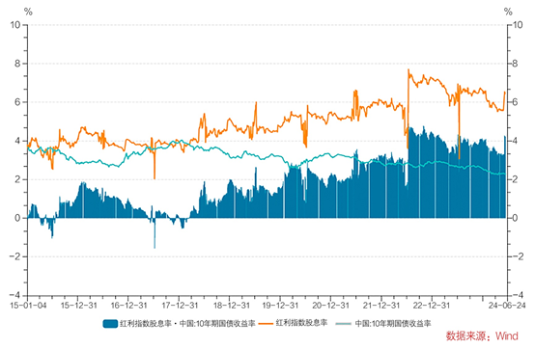Click the orange line marker in the legend
Image resolution: width=535 pixels, height=349 pixels.
pos(267,324)
